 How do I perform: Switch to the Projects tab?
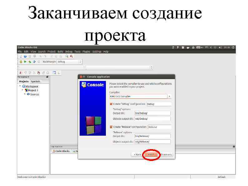[x=24, y=81]
